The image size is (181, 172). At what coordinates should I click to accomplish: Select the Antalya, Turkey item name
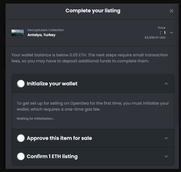pyautogui.click(x=42, y=35)
